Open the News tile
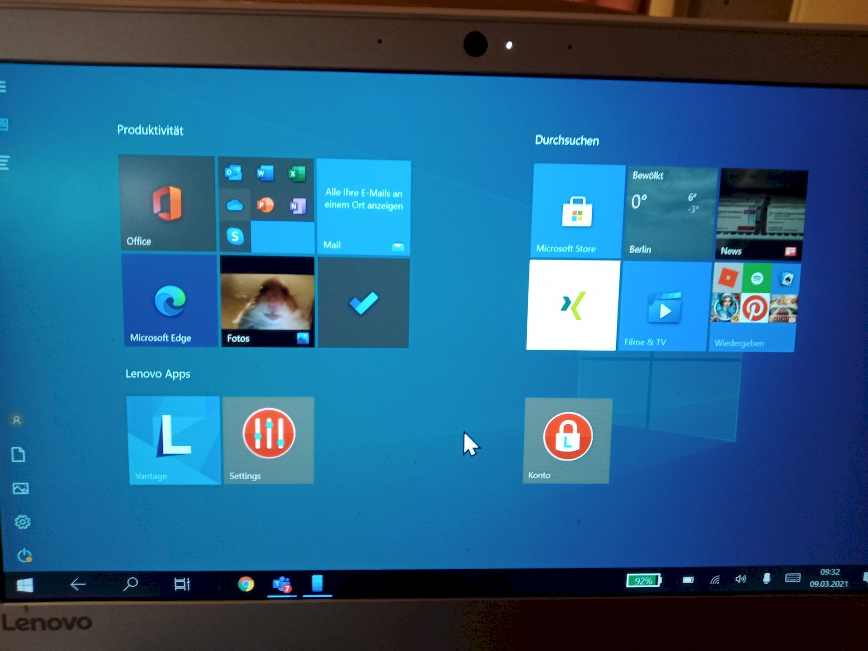The width and height of the screenshot is (868, 651). (x=762, y=215)
